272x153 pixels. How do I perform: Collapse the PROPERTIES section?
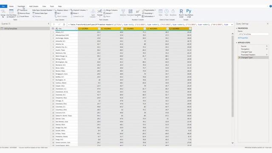237,28
